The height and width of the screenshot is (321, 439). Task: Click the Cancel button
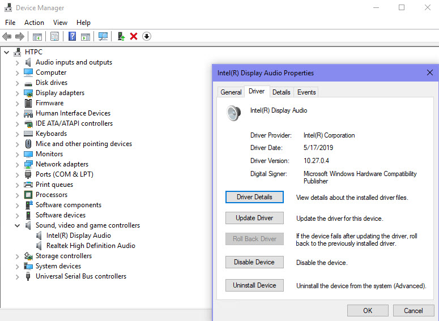[x=414, y=311]
